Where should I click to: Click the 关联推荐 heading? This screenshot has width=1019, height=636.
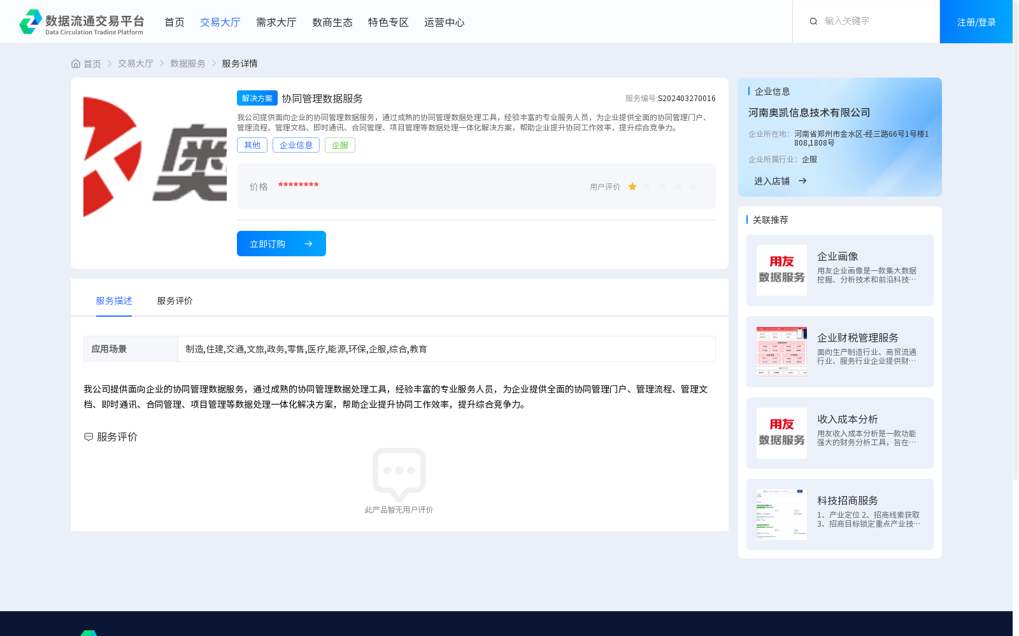coord(771,220)
